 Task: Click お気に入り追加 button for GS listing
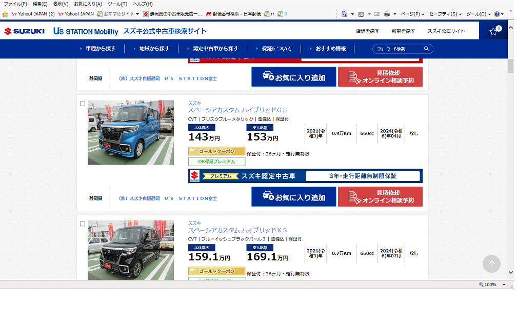(294, 197)
